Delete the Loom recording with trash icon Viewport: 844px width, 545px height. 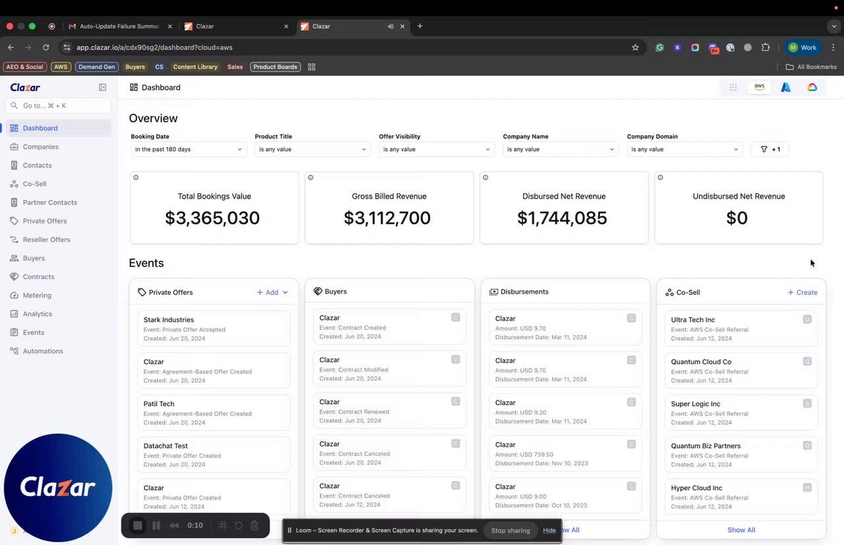[x=255, y=525]
